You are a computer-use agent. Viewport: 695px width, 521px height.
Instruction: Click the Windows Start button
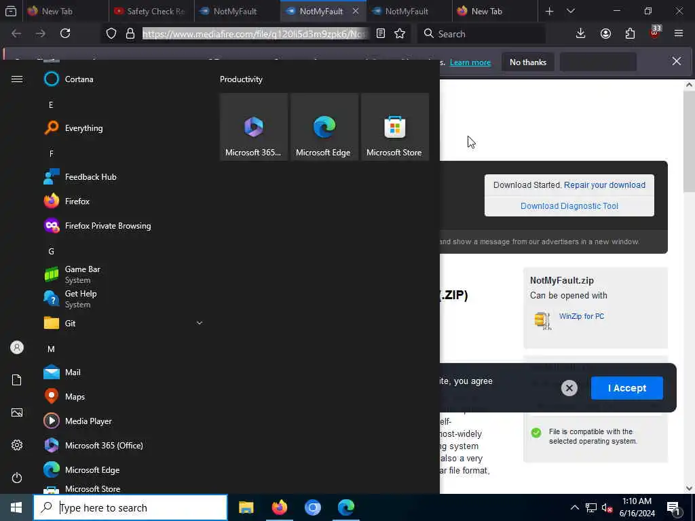(x=16, y=507)
